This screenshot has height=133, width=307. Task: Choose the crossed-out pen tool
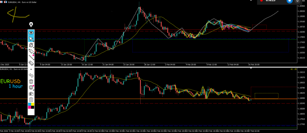(31, 45)
